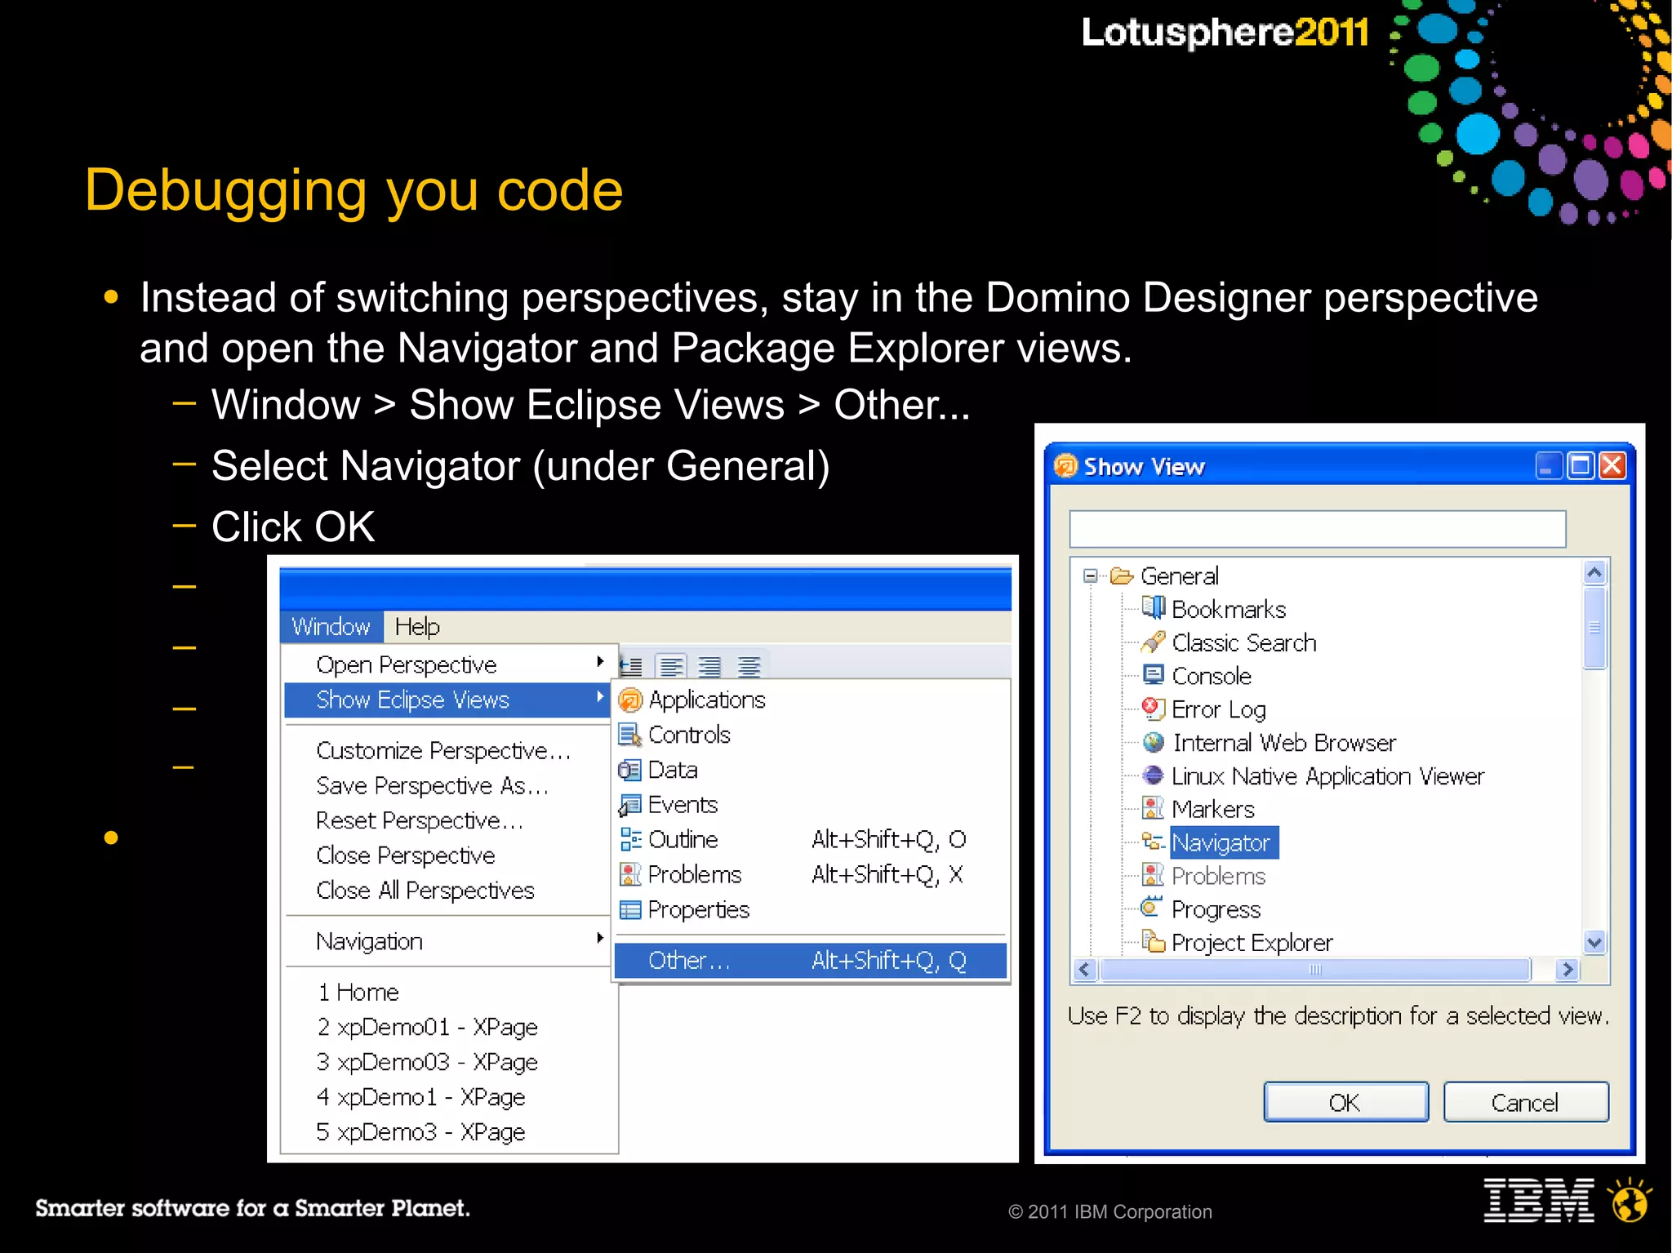Close the Show View dialog

pos(1612,466)
